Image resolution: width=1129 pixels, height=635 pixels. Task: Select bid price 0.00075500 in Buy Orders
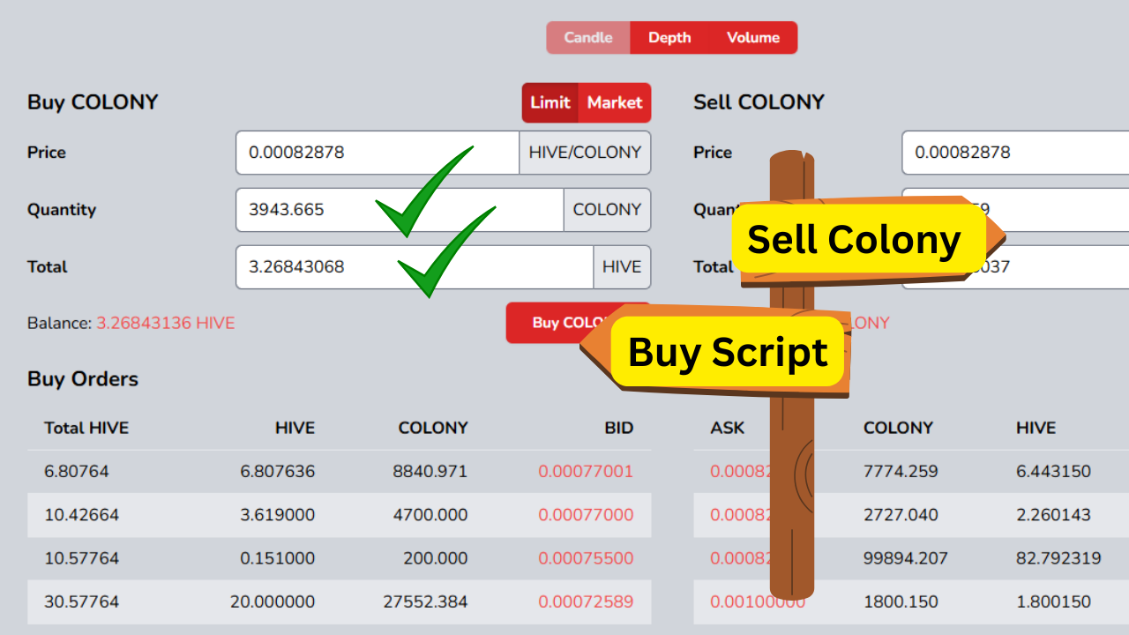click(x=586, y=558)
